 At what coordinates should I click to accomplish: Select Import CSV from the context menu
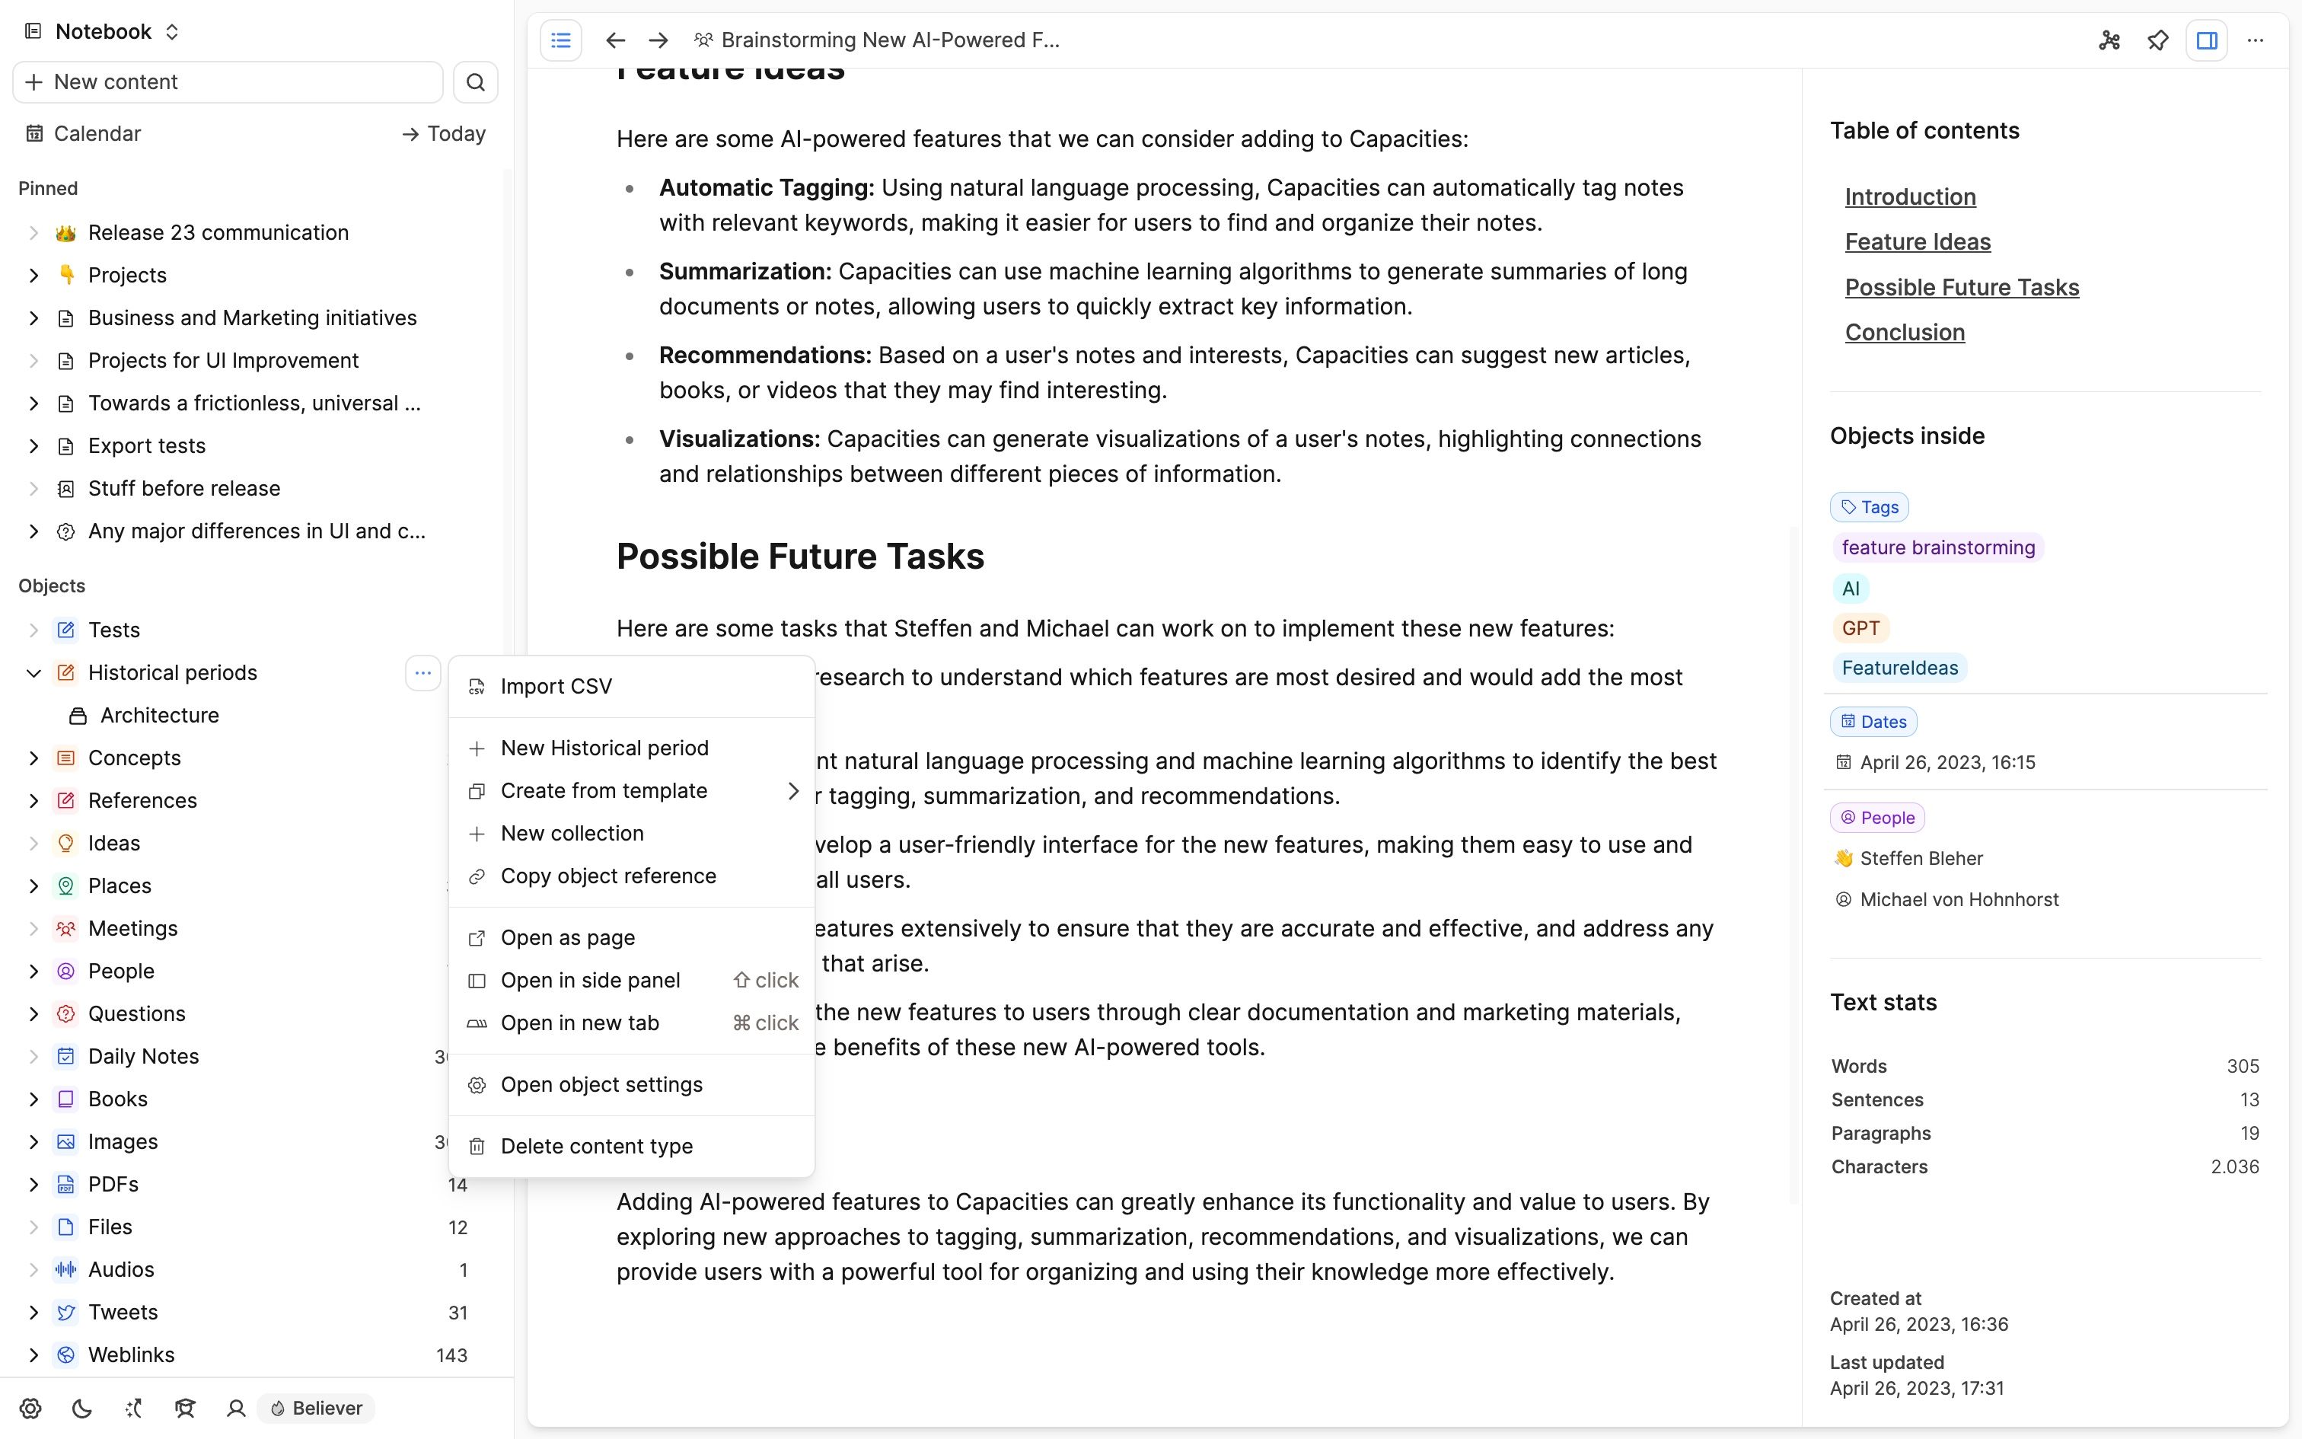coord(556,685)
